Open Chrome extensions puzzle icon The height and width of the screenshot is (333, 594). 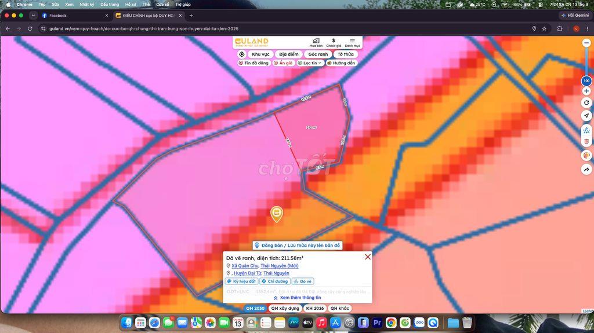click(560, 29)
